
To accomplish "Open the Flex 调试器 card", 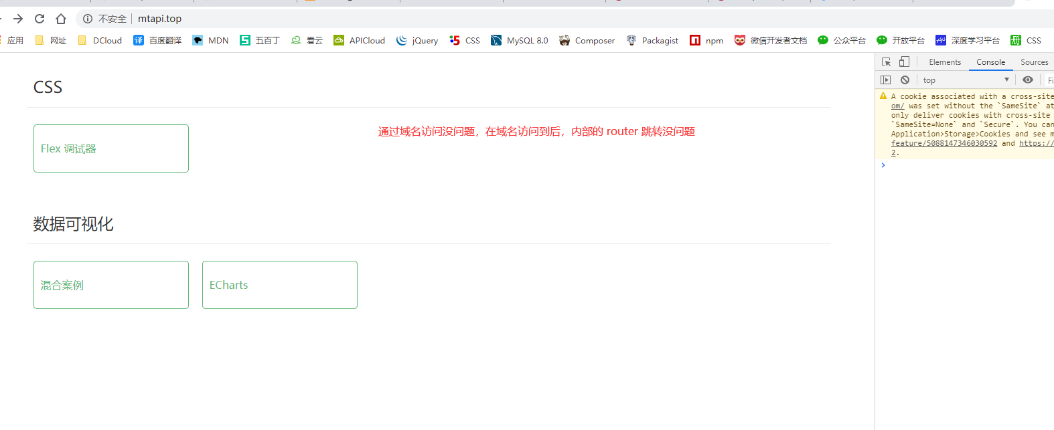I will pyautogui.click(x=111, y=148).
